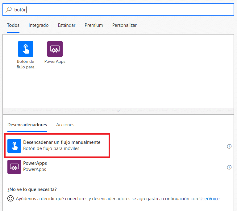Switch to the Integrado tab
This screenshot has width=237, height=211.
pos(39,25)
